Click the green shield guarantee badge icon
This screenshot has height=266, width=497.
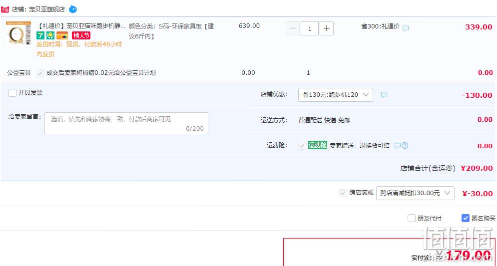51,35
